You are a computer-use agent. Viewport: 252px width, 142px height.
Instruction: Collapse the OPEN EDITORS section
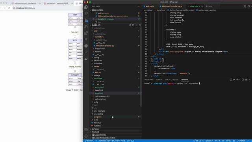click(97, 10)
